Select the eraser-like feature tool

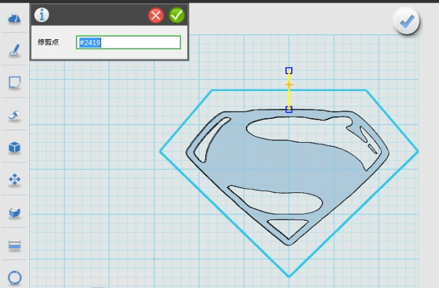[15, 116]
